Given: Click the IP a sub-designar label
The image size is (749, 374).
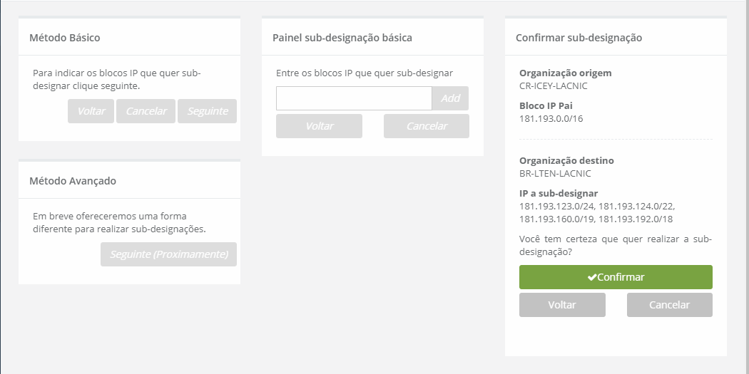Looking at the screenshot, I should (559, 194).
